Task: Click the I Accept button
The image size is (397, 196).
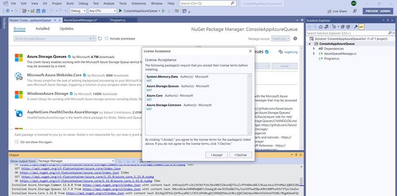Action: pyautogui.click(x=217, y=155)
